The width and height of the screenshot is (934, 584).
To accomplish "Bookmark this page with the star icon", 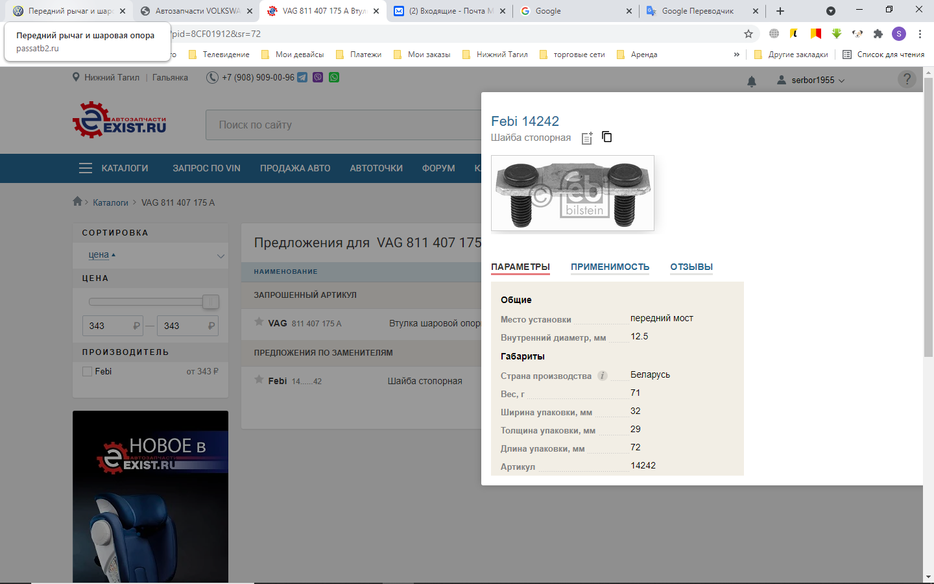I will click(748, 34).
